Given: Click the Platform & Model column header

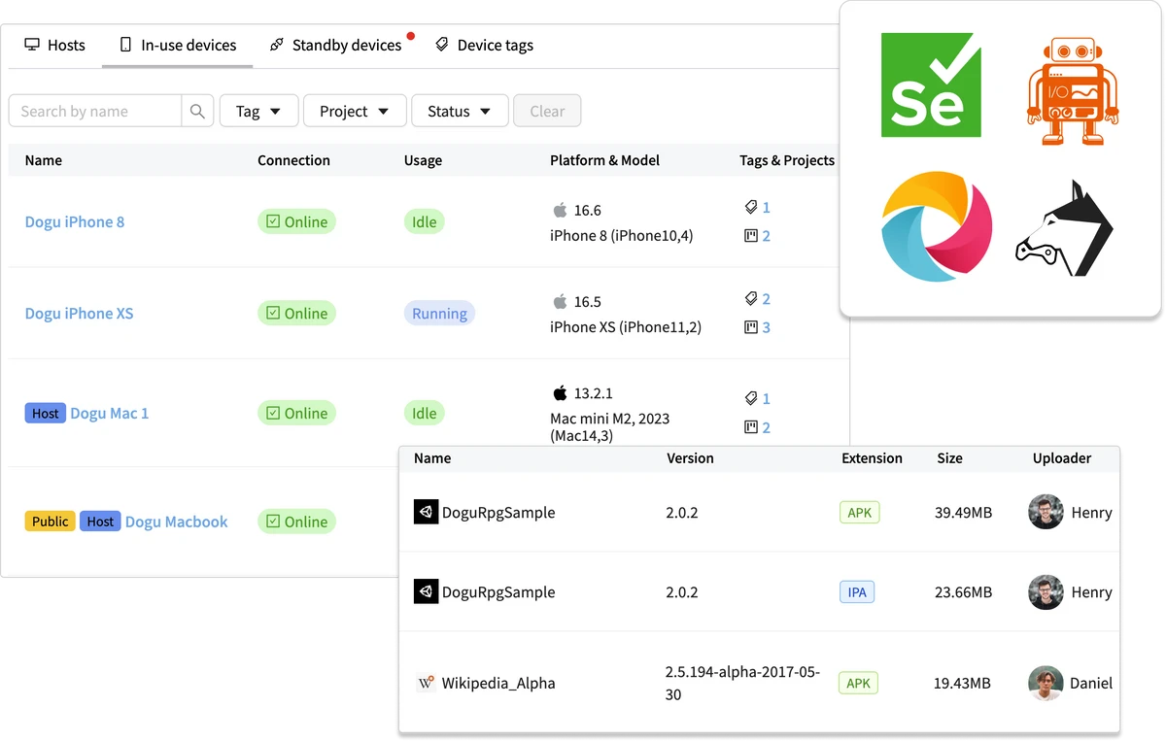Looking at the screenshot, I should tap(604, 160).
